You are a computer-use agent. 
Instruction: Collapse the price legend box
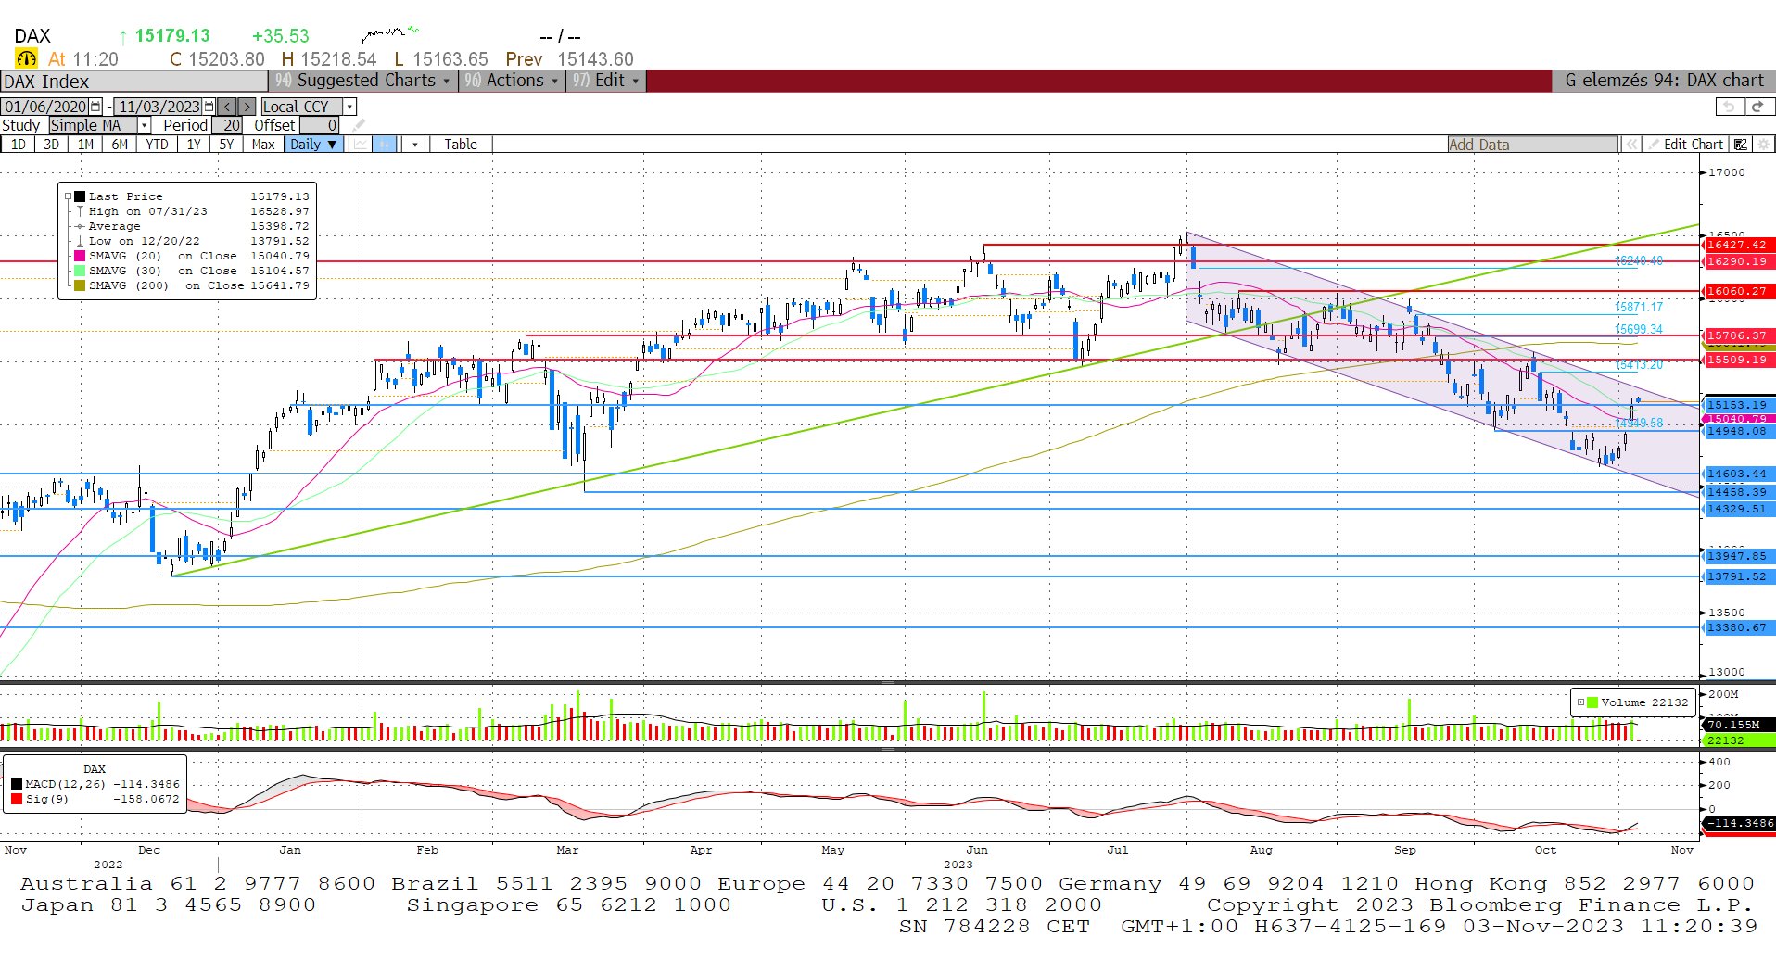pos(68,196)
